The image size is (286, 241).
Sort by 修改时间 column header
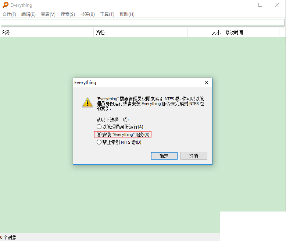click(251, 32)
